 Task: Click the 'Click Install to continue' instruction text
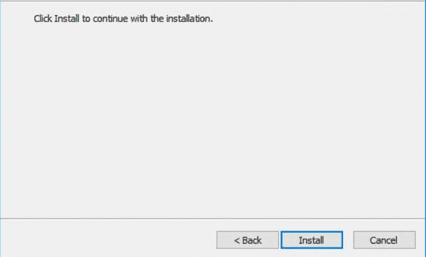[x=123, y=18]
